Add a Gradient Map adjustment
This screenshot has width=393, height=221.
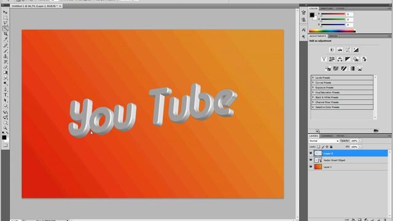352,68
